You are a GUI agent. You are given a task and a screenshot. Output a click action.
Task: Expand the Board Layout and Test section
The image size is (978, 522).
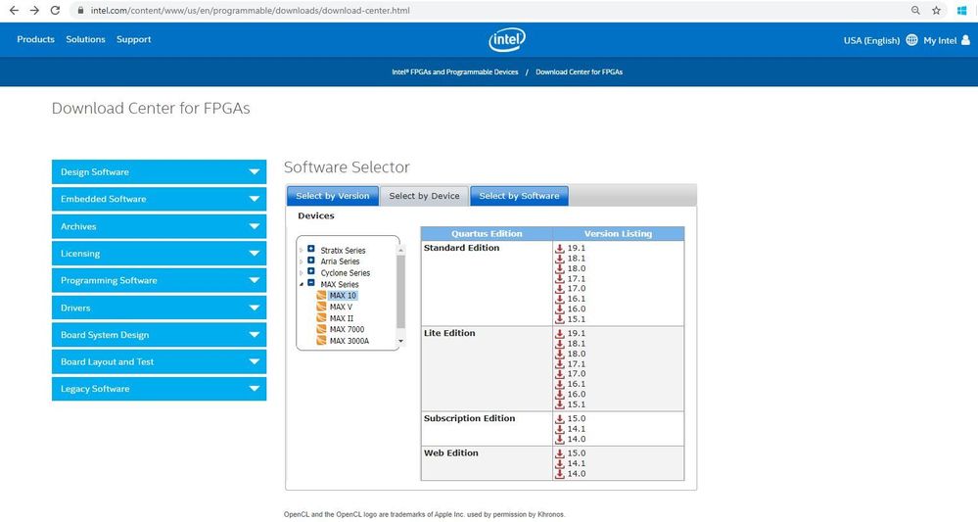(159, 361)
